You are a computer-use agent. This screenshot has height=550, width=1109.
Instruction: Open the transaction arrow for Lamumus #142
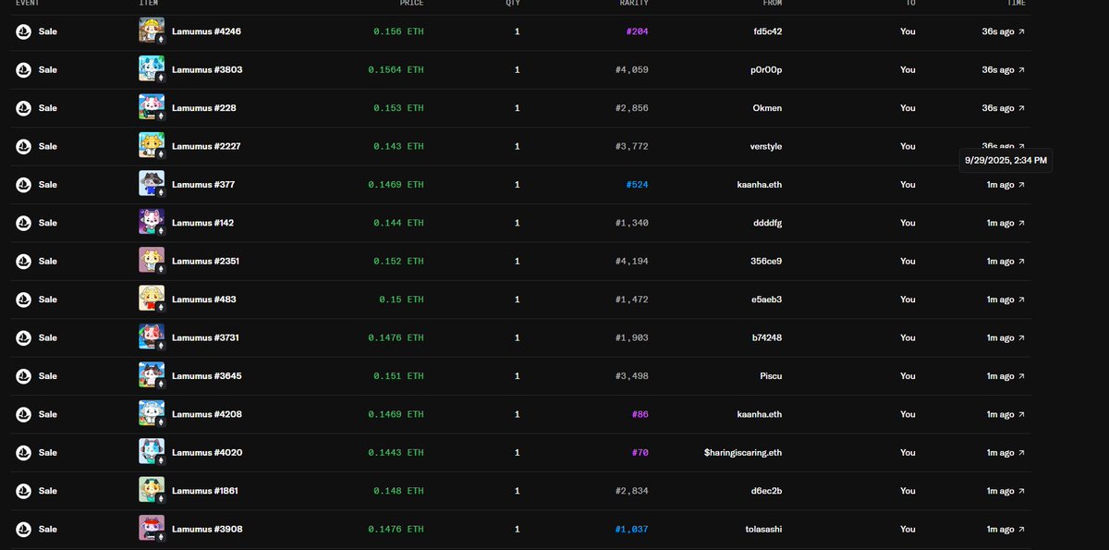coord(1021,223)
